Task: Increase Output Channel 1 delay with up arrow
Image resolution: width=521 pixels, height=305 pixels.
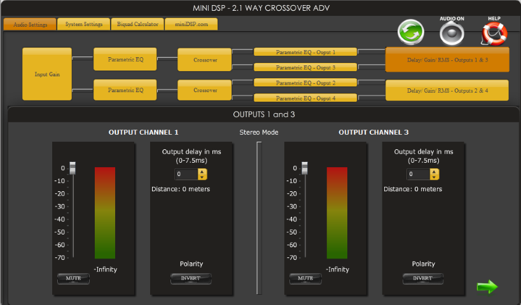Action: pos(202,172)
